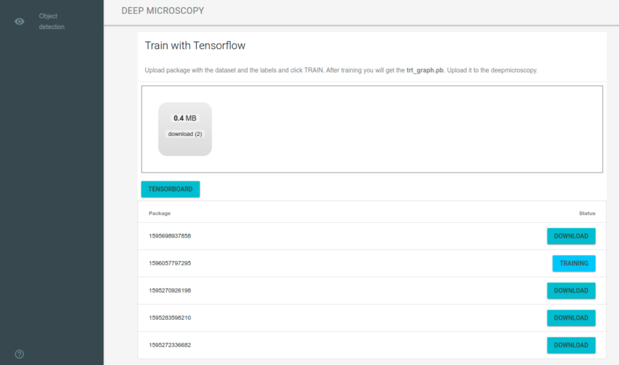This screenshot has width=619, height=365.
Task: Click package ID 1596057797295
Action: [170, 263]
